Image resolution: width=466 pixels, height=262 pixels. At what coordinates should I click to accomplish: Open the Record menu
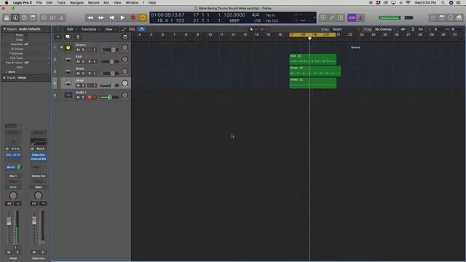coord(94,3)
